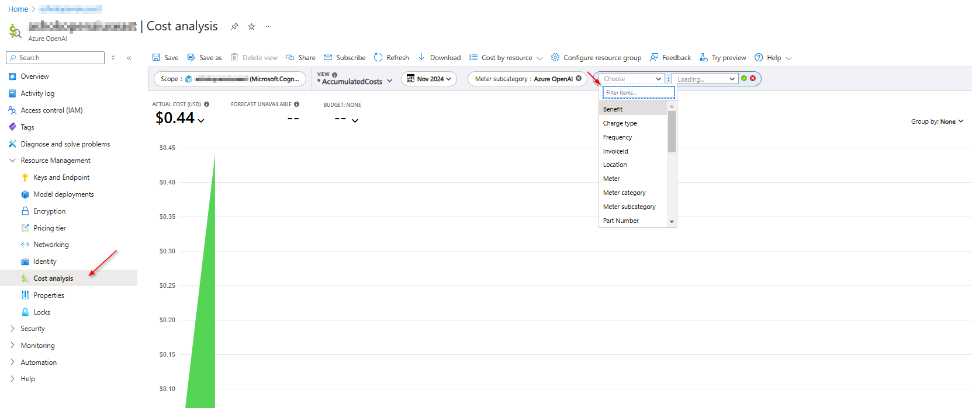Select Frequency in filter list

[x=633, y=137]
